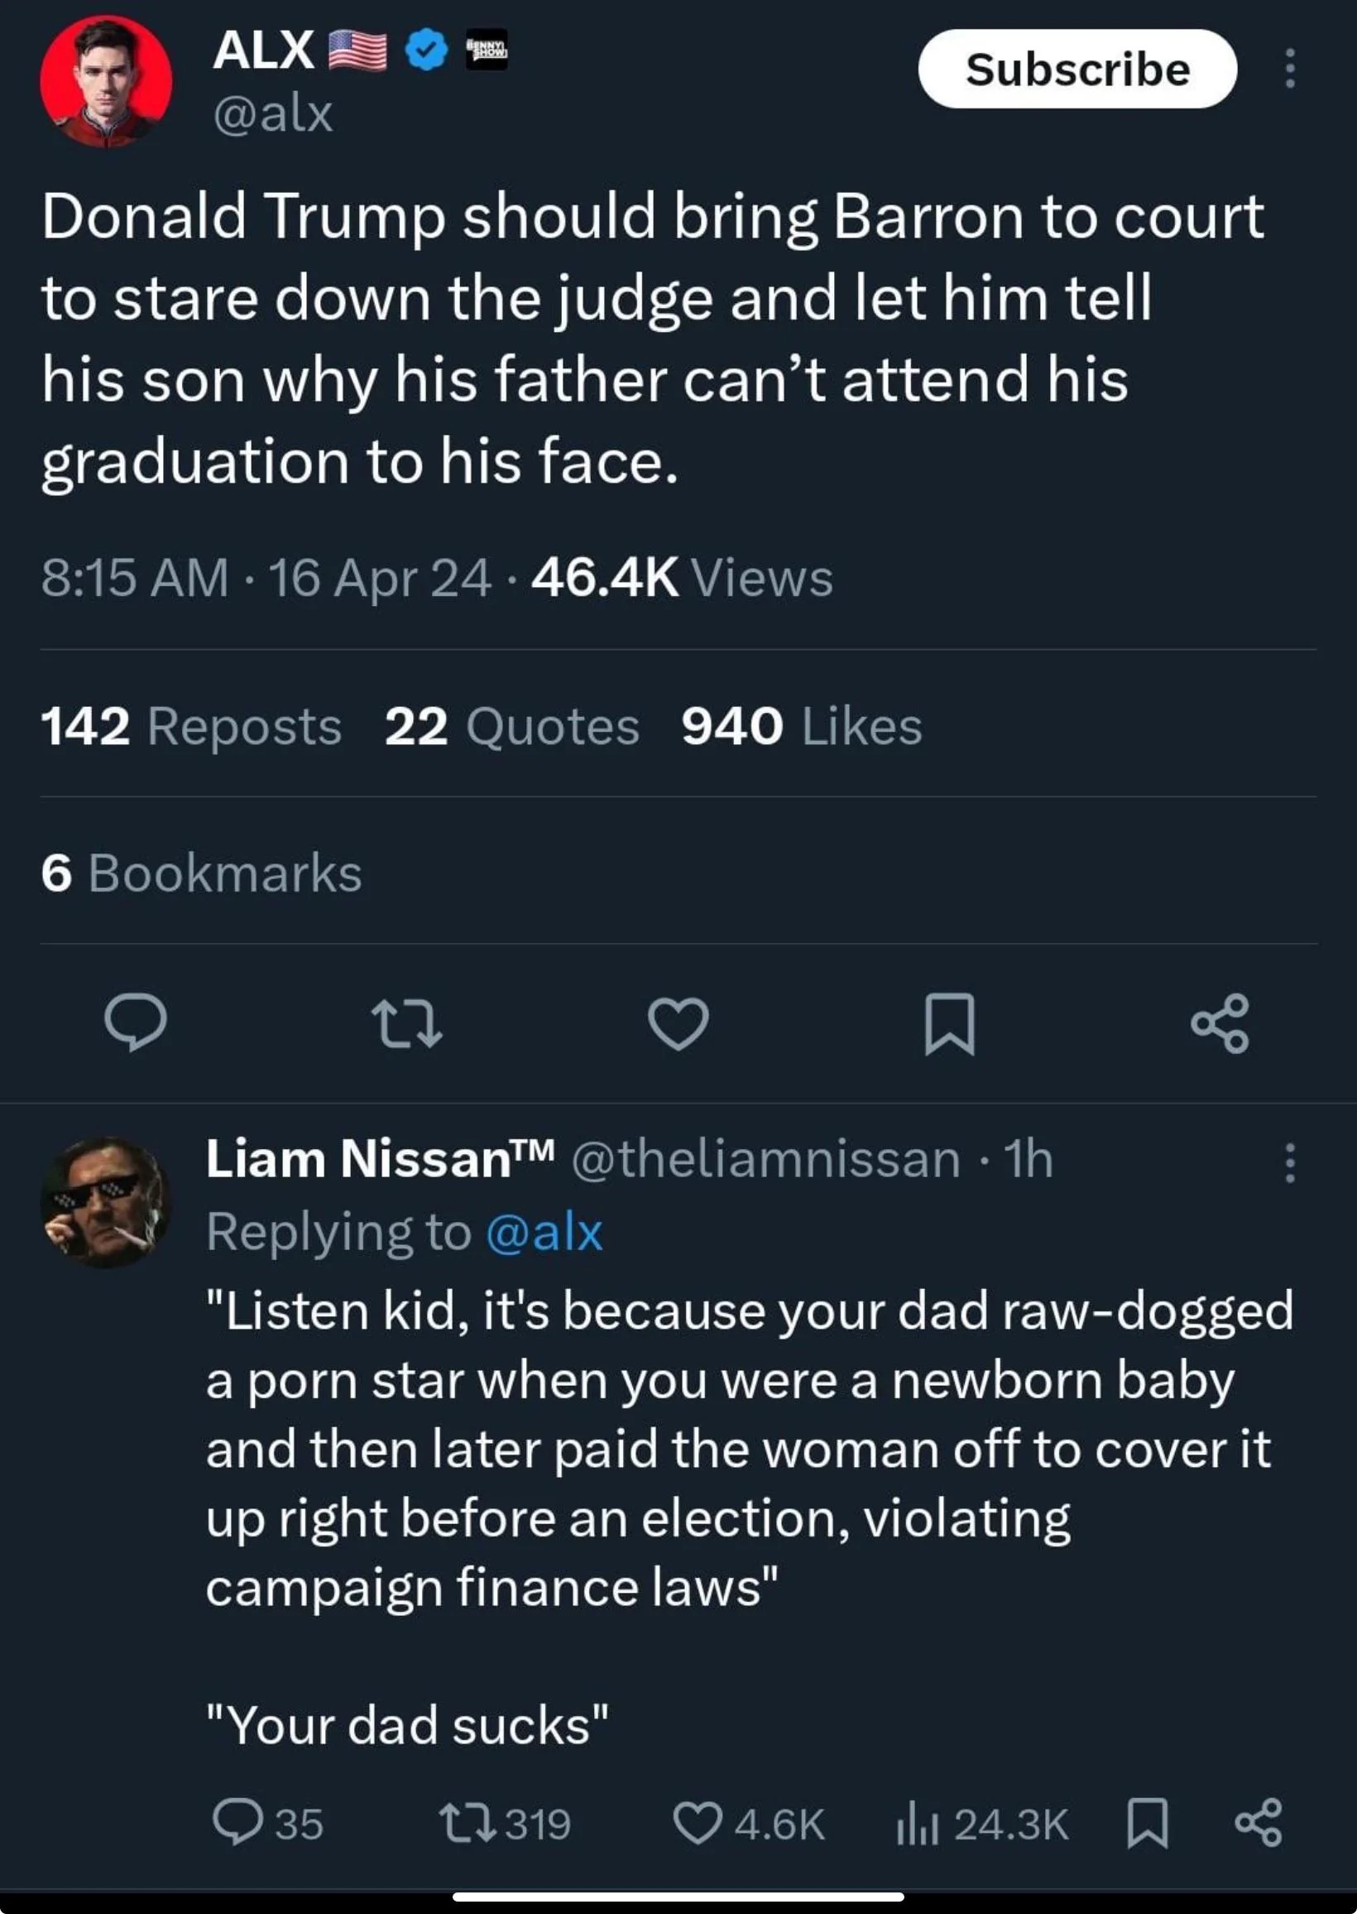
Task: Repost the main tweet by ALX
Action: (x=407, y=1024)
